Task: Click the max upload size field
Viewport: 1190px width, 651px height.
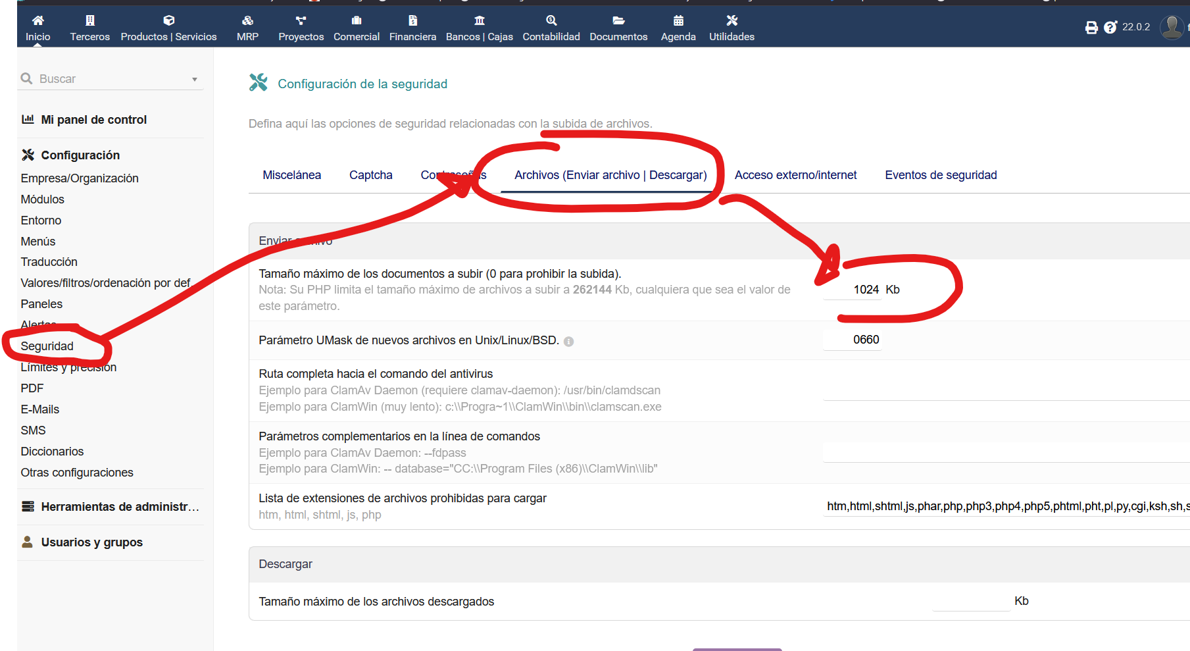Action: tap(853, 290)
